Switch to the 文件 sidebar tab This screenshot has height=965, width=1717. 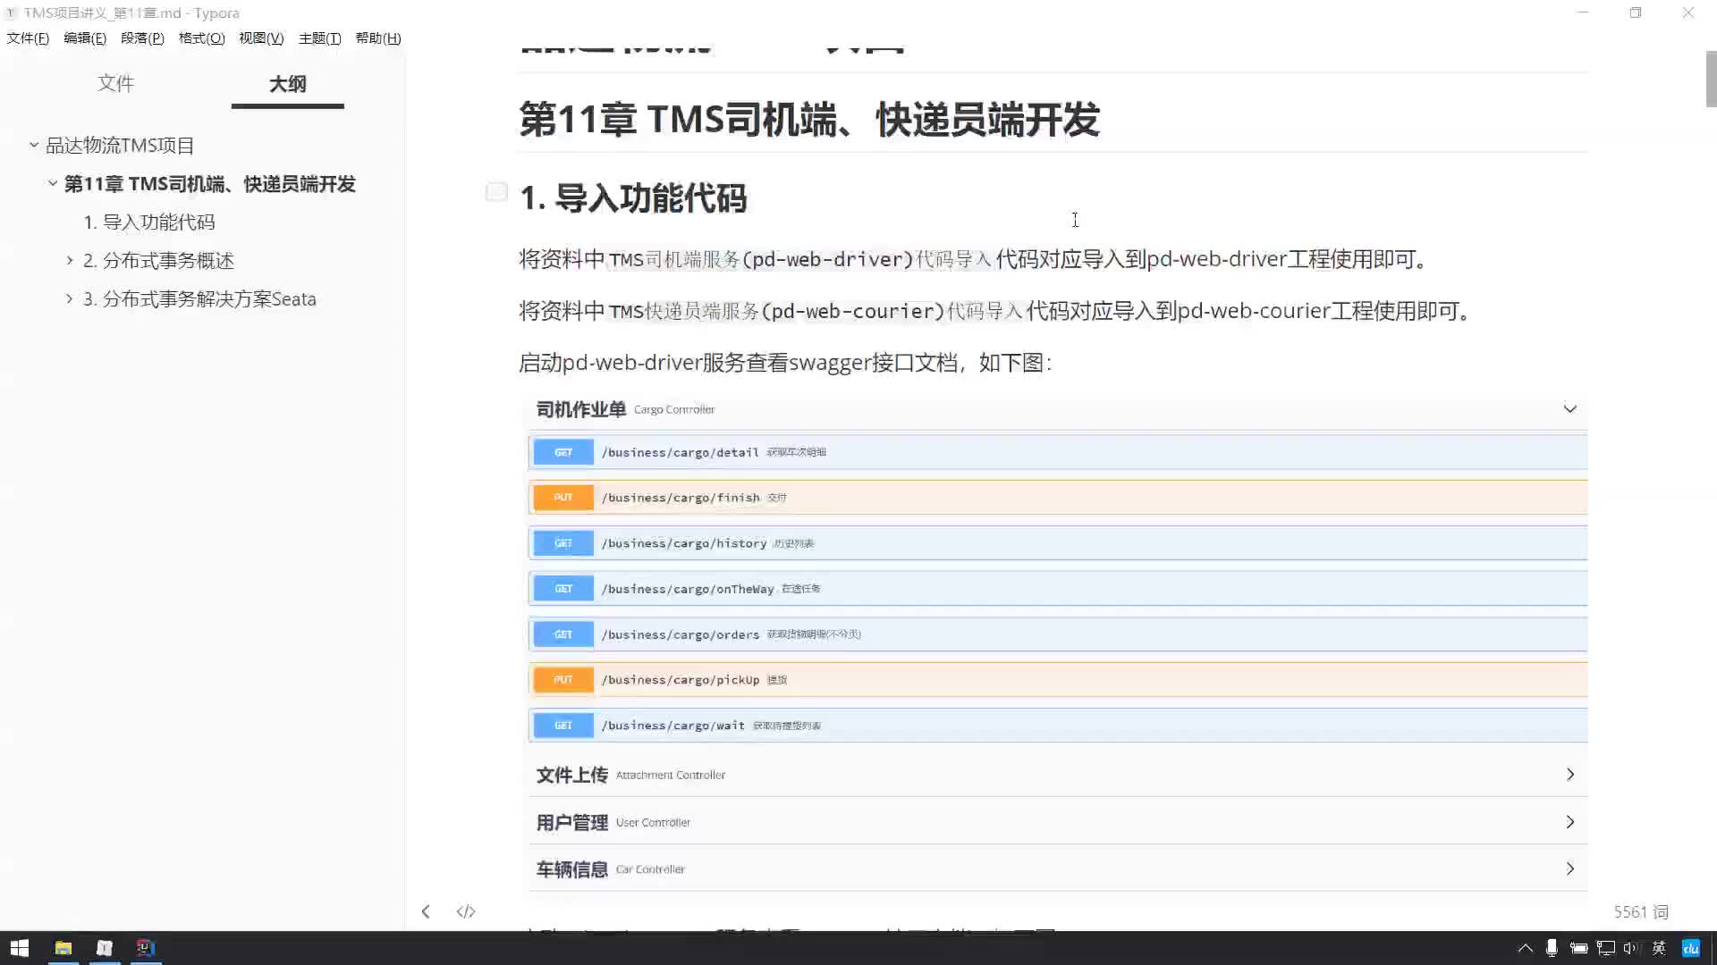115,83
